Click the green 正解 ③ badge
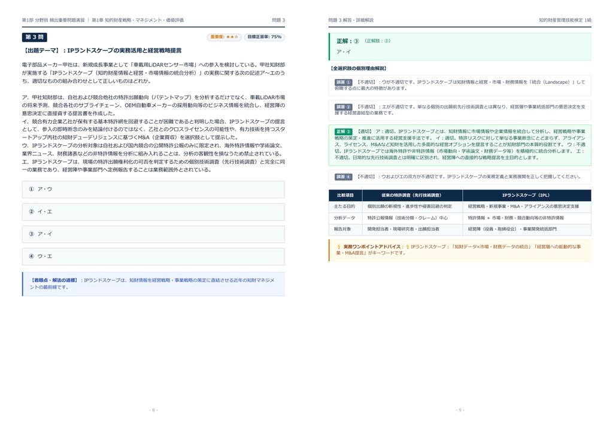Viewport: 613px width, 433px height. pyautogui.click(x=343, y=132)
